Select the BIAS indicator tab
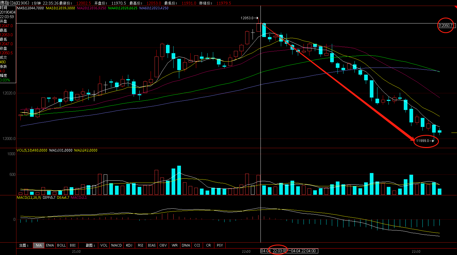The image size is (457, 255). [x=152, y=245]
